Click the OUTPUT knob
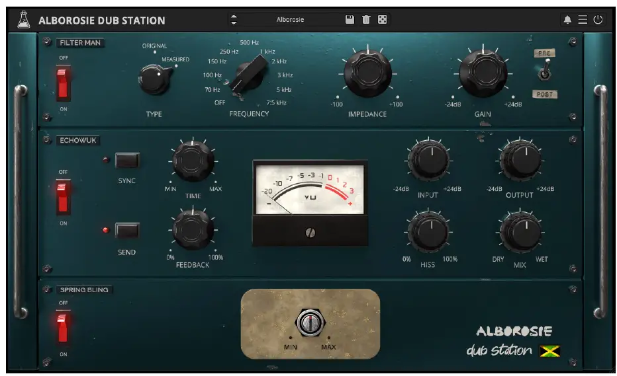 520,161
